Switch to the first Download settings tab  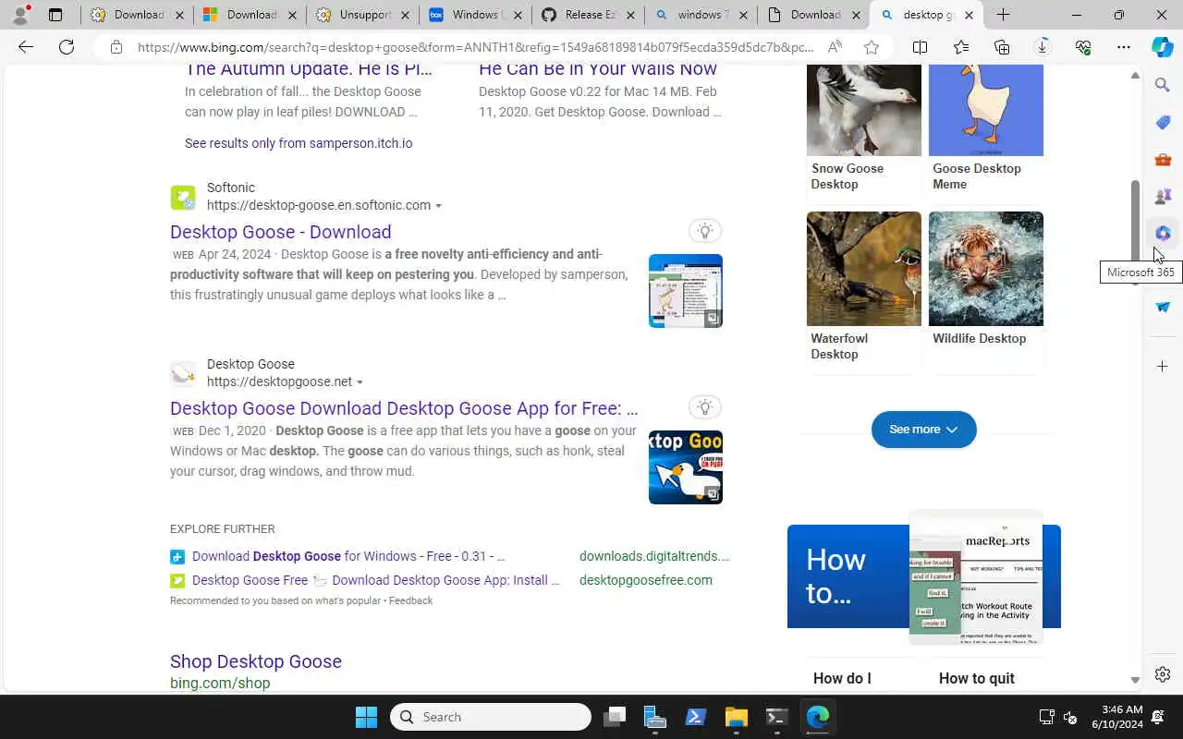tap(136, 15)
